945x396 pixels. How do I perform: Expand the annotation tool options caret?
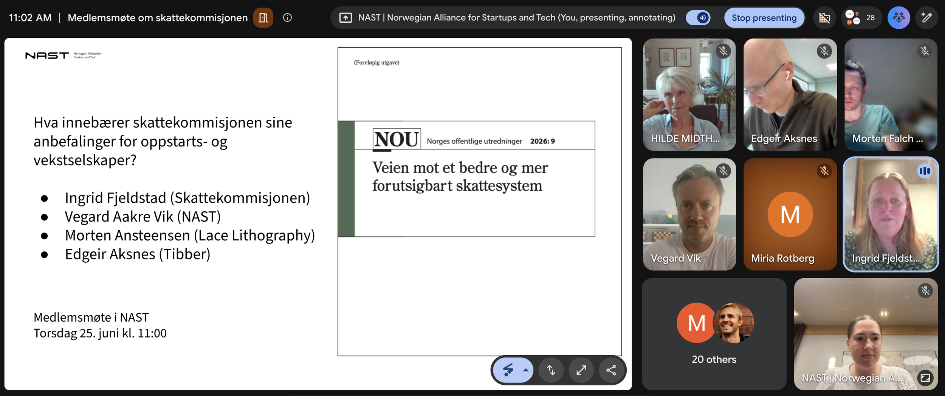(526, 370)
